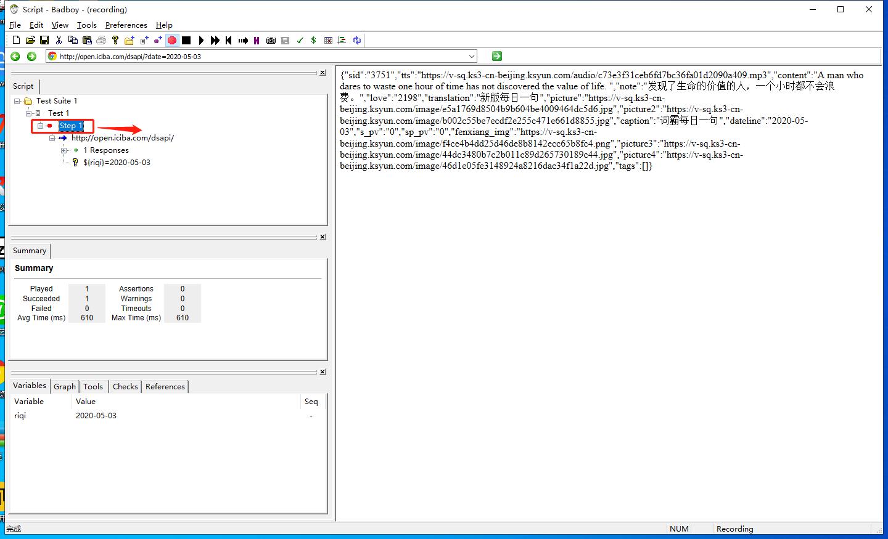This screenshot has width=888, height=539.
Task: Switch to the References tab
Action: pos(165,386)
